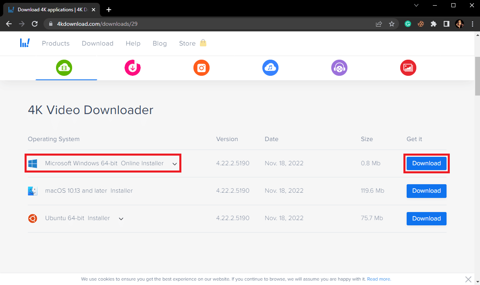Click the Ubuntu row date Nov. 18, 2022
This screenshot has width=480, height=285.
[x=284, y=218]
